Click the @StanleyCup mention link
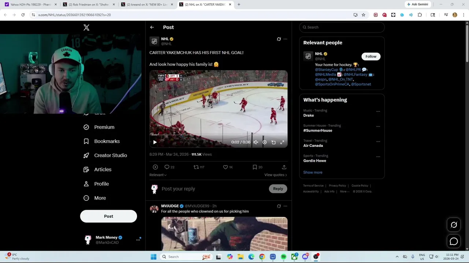The image size is (469, 263). pos(326,70)
